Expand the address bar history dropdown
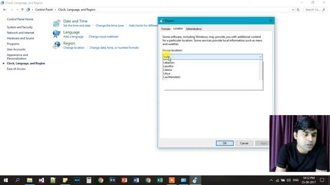Screen dimensions: 330x185 [293, 10]
